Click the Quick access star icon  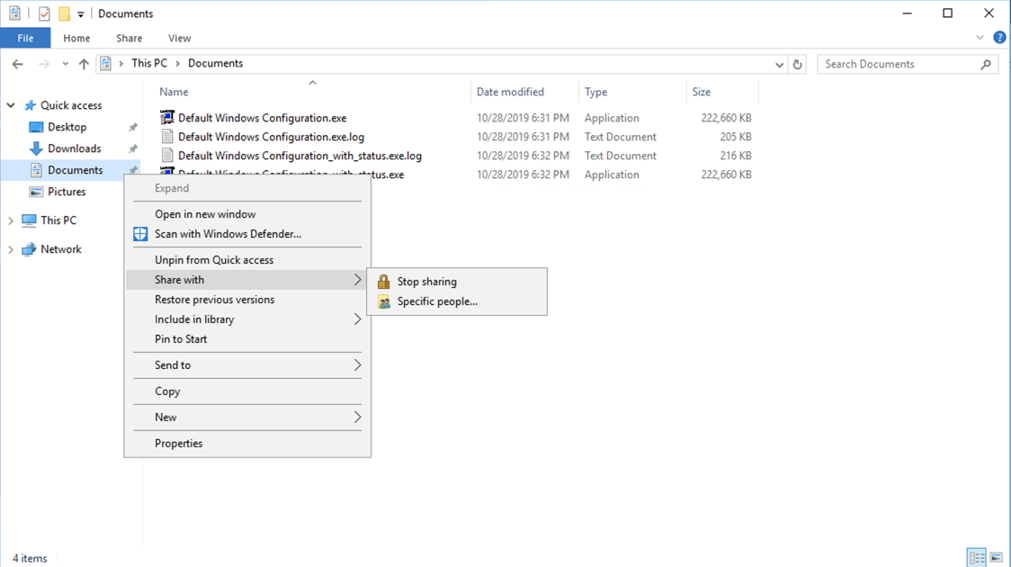click(x=31, y=105)
